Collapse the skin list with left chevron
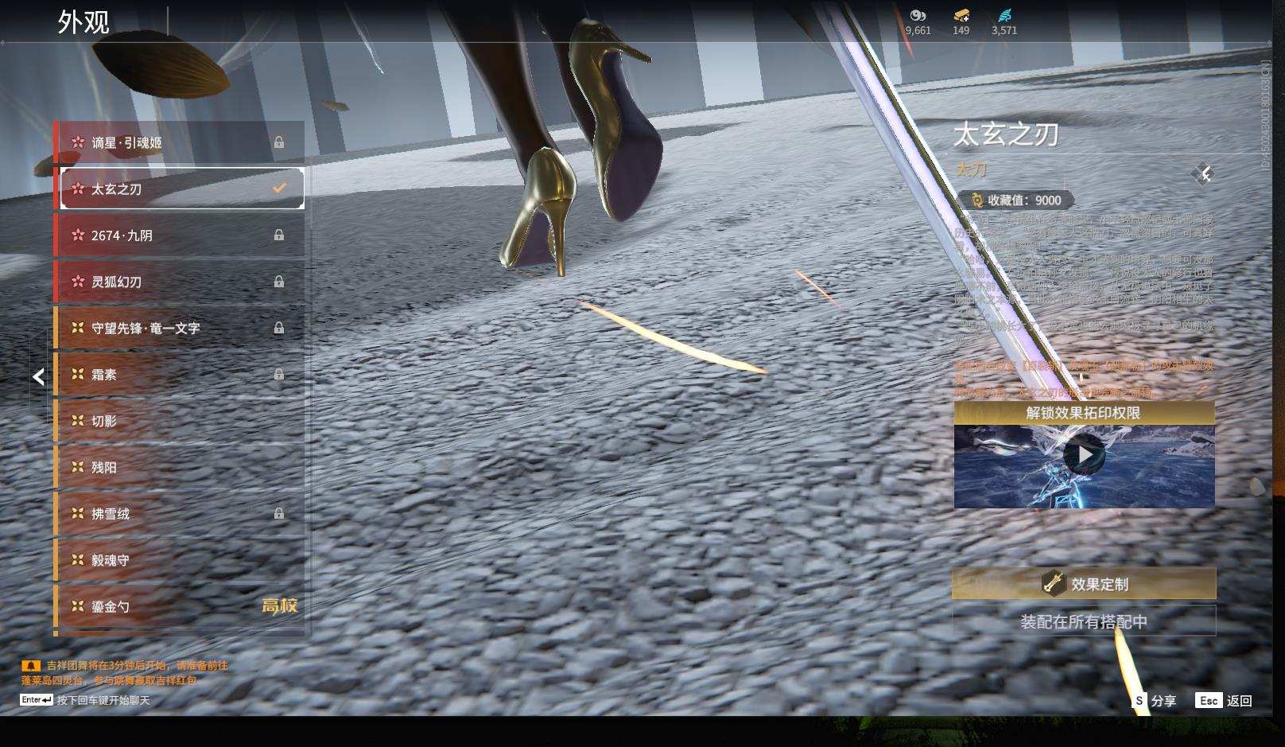This screenshot has width=1285, height=747. pyautogui.click(x=38, y=377)
